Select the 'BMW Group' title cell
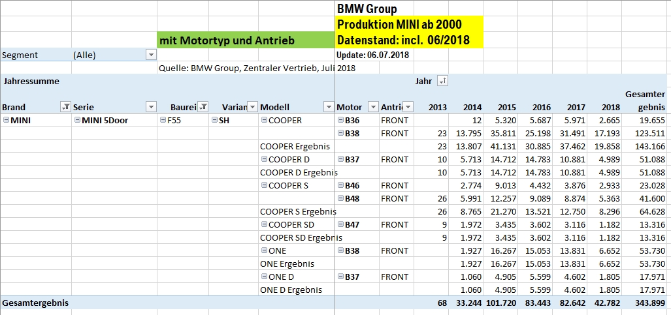This screenshot has width=671, height=315. point(367,8)
